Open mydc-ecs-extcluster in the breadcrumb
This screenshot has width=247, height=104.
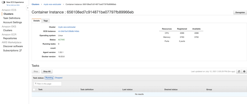[x=52, y=4]
